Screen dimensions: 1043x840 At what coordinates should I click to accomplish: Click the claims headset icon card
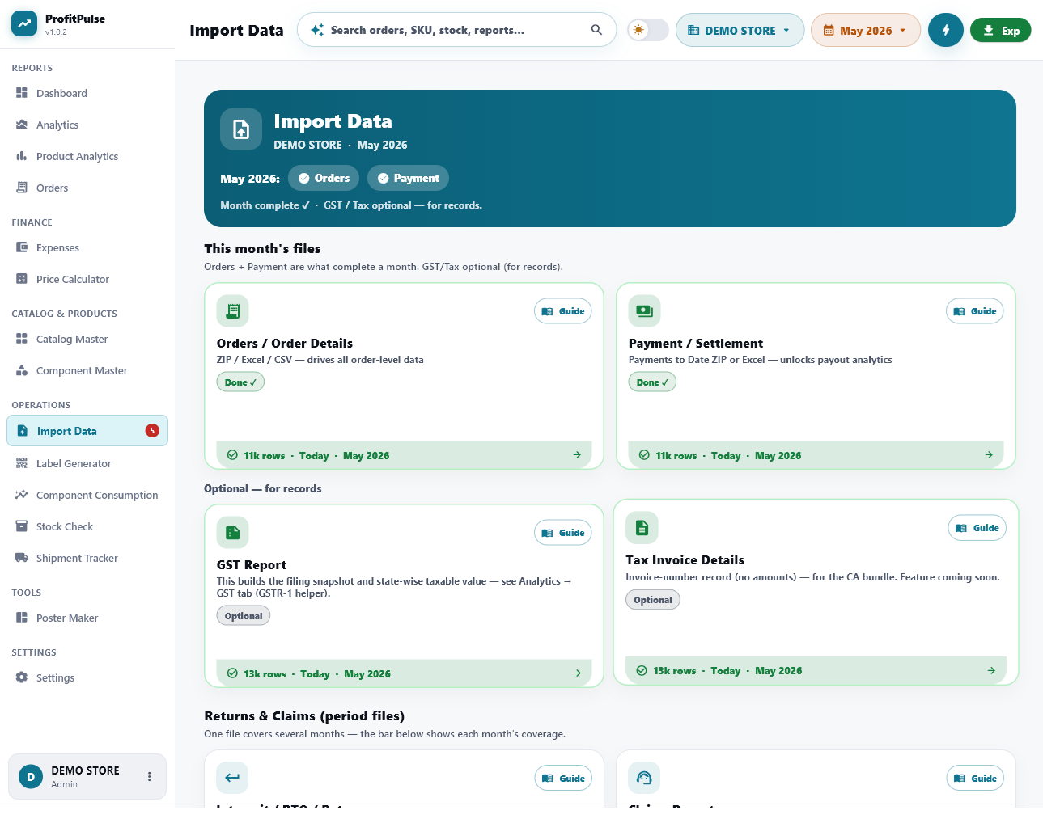click(x=644, y=778)
